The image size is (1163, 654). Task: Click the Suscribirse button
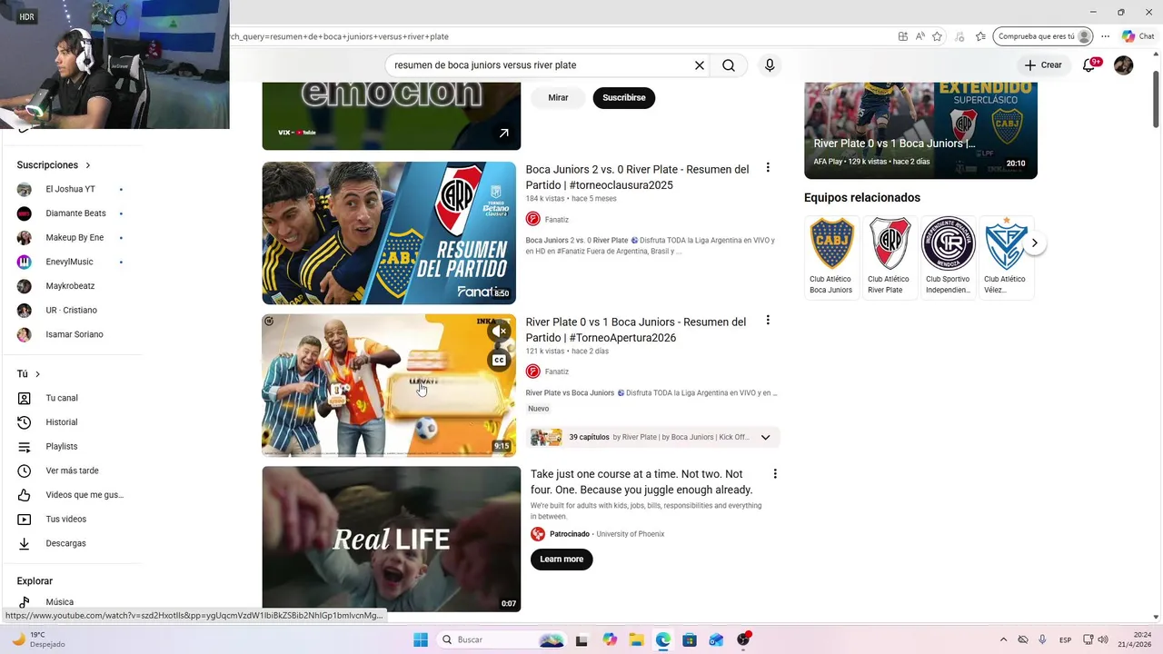click(624, 97)
